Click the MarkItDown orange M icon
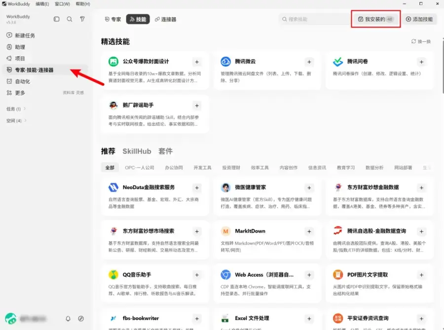 (x=225, y=231)
